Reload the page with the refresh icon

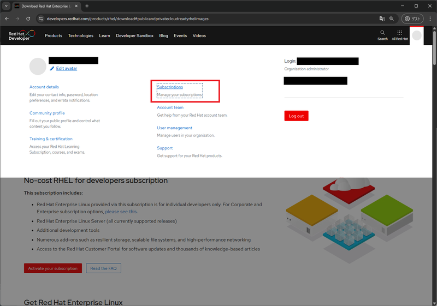coord(28,19)
